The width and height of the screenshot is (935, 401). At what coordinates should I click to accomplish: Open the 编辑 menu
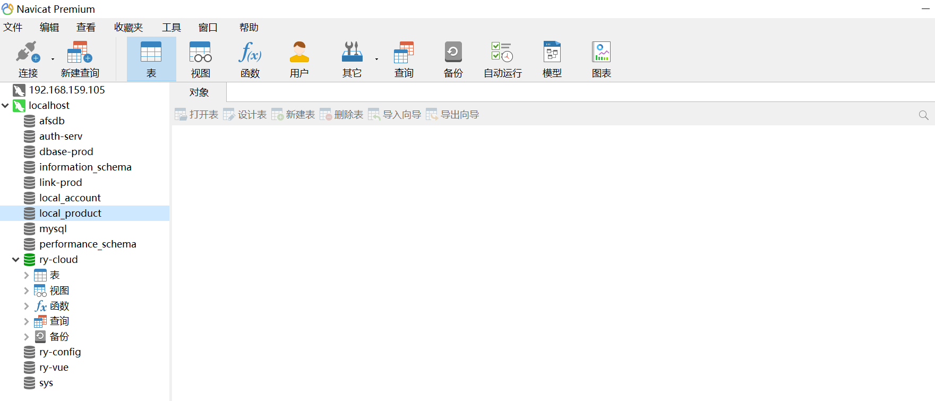[49, 28]
